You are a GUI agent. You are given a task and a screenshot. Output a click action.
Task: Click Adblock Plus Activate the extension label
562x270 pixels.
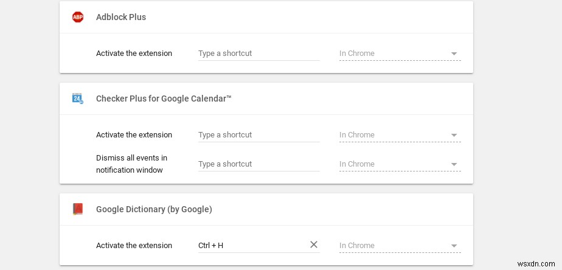134,54
